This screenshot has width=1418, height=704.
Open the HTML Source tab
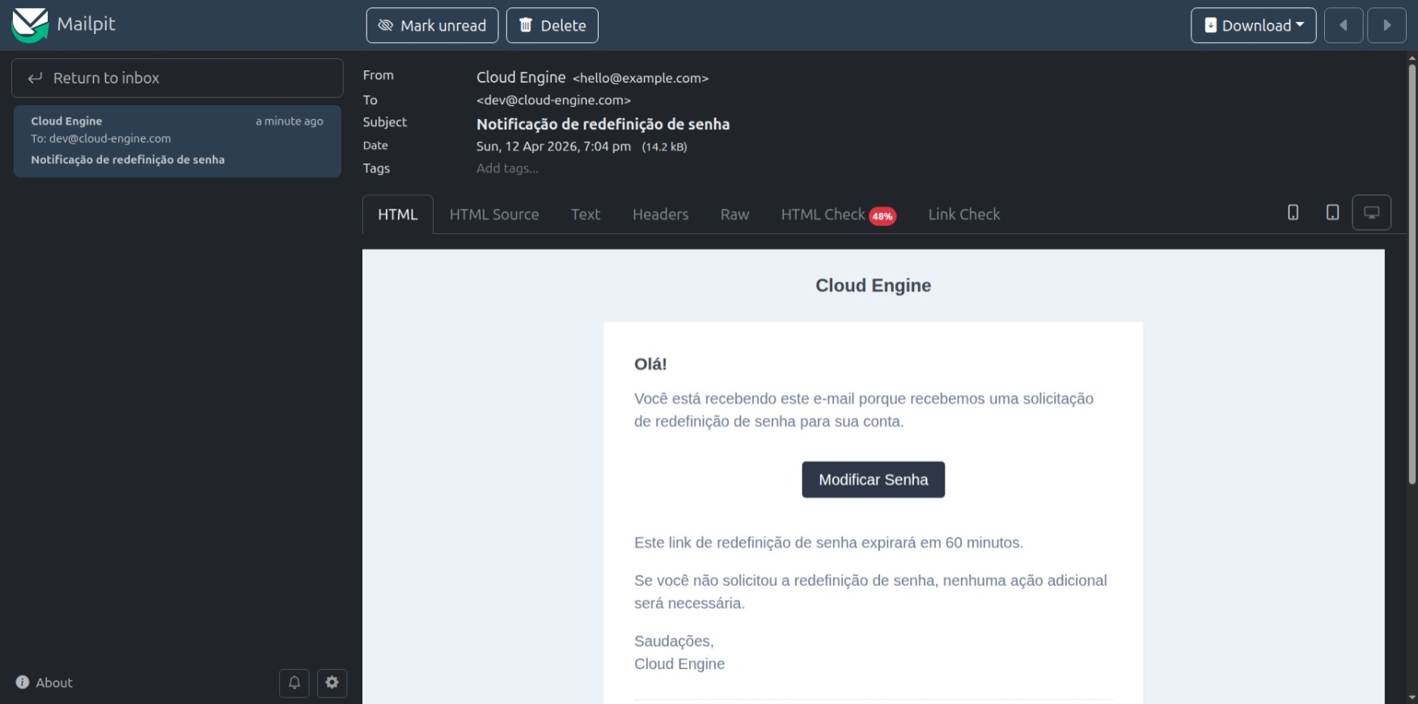coord(494,214)
